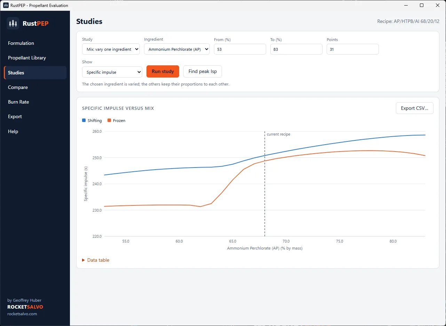The height and width of the screenshot is (326, 446).
Task: Click the RustPEP title bar app icon
Action: tap(6, 5)
